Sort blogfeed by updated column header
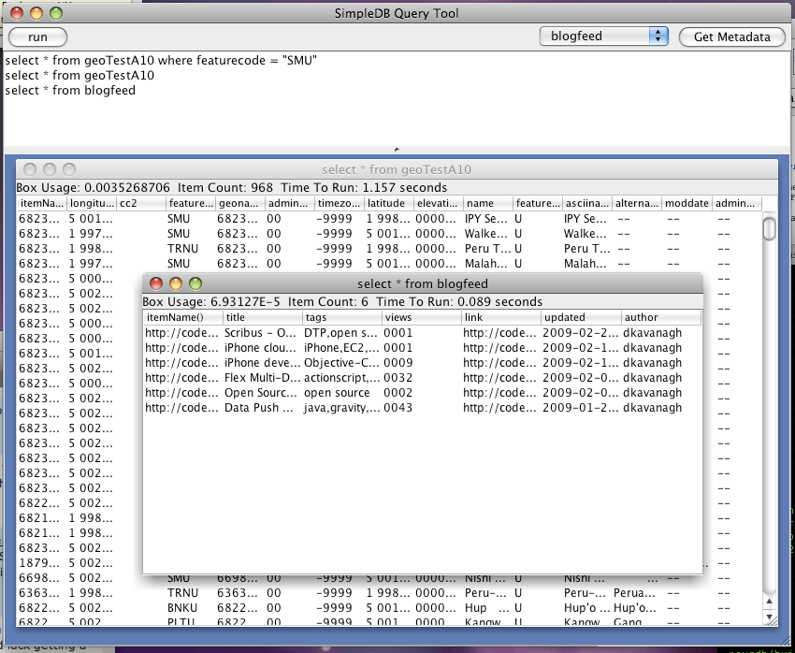The height and width of the screenshot is (653, 795). click(581, 317)
